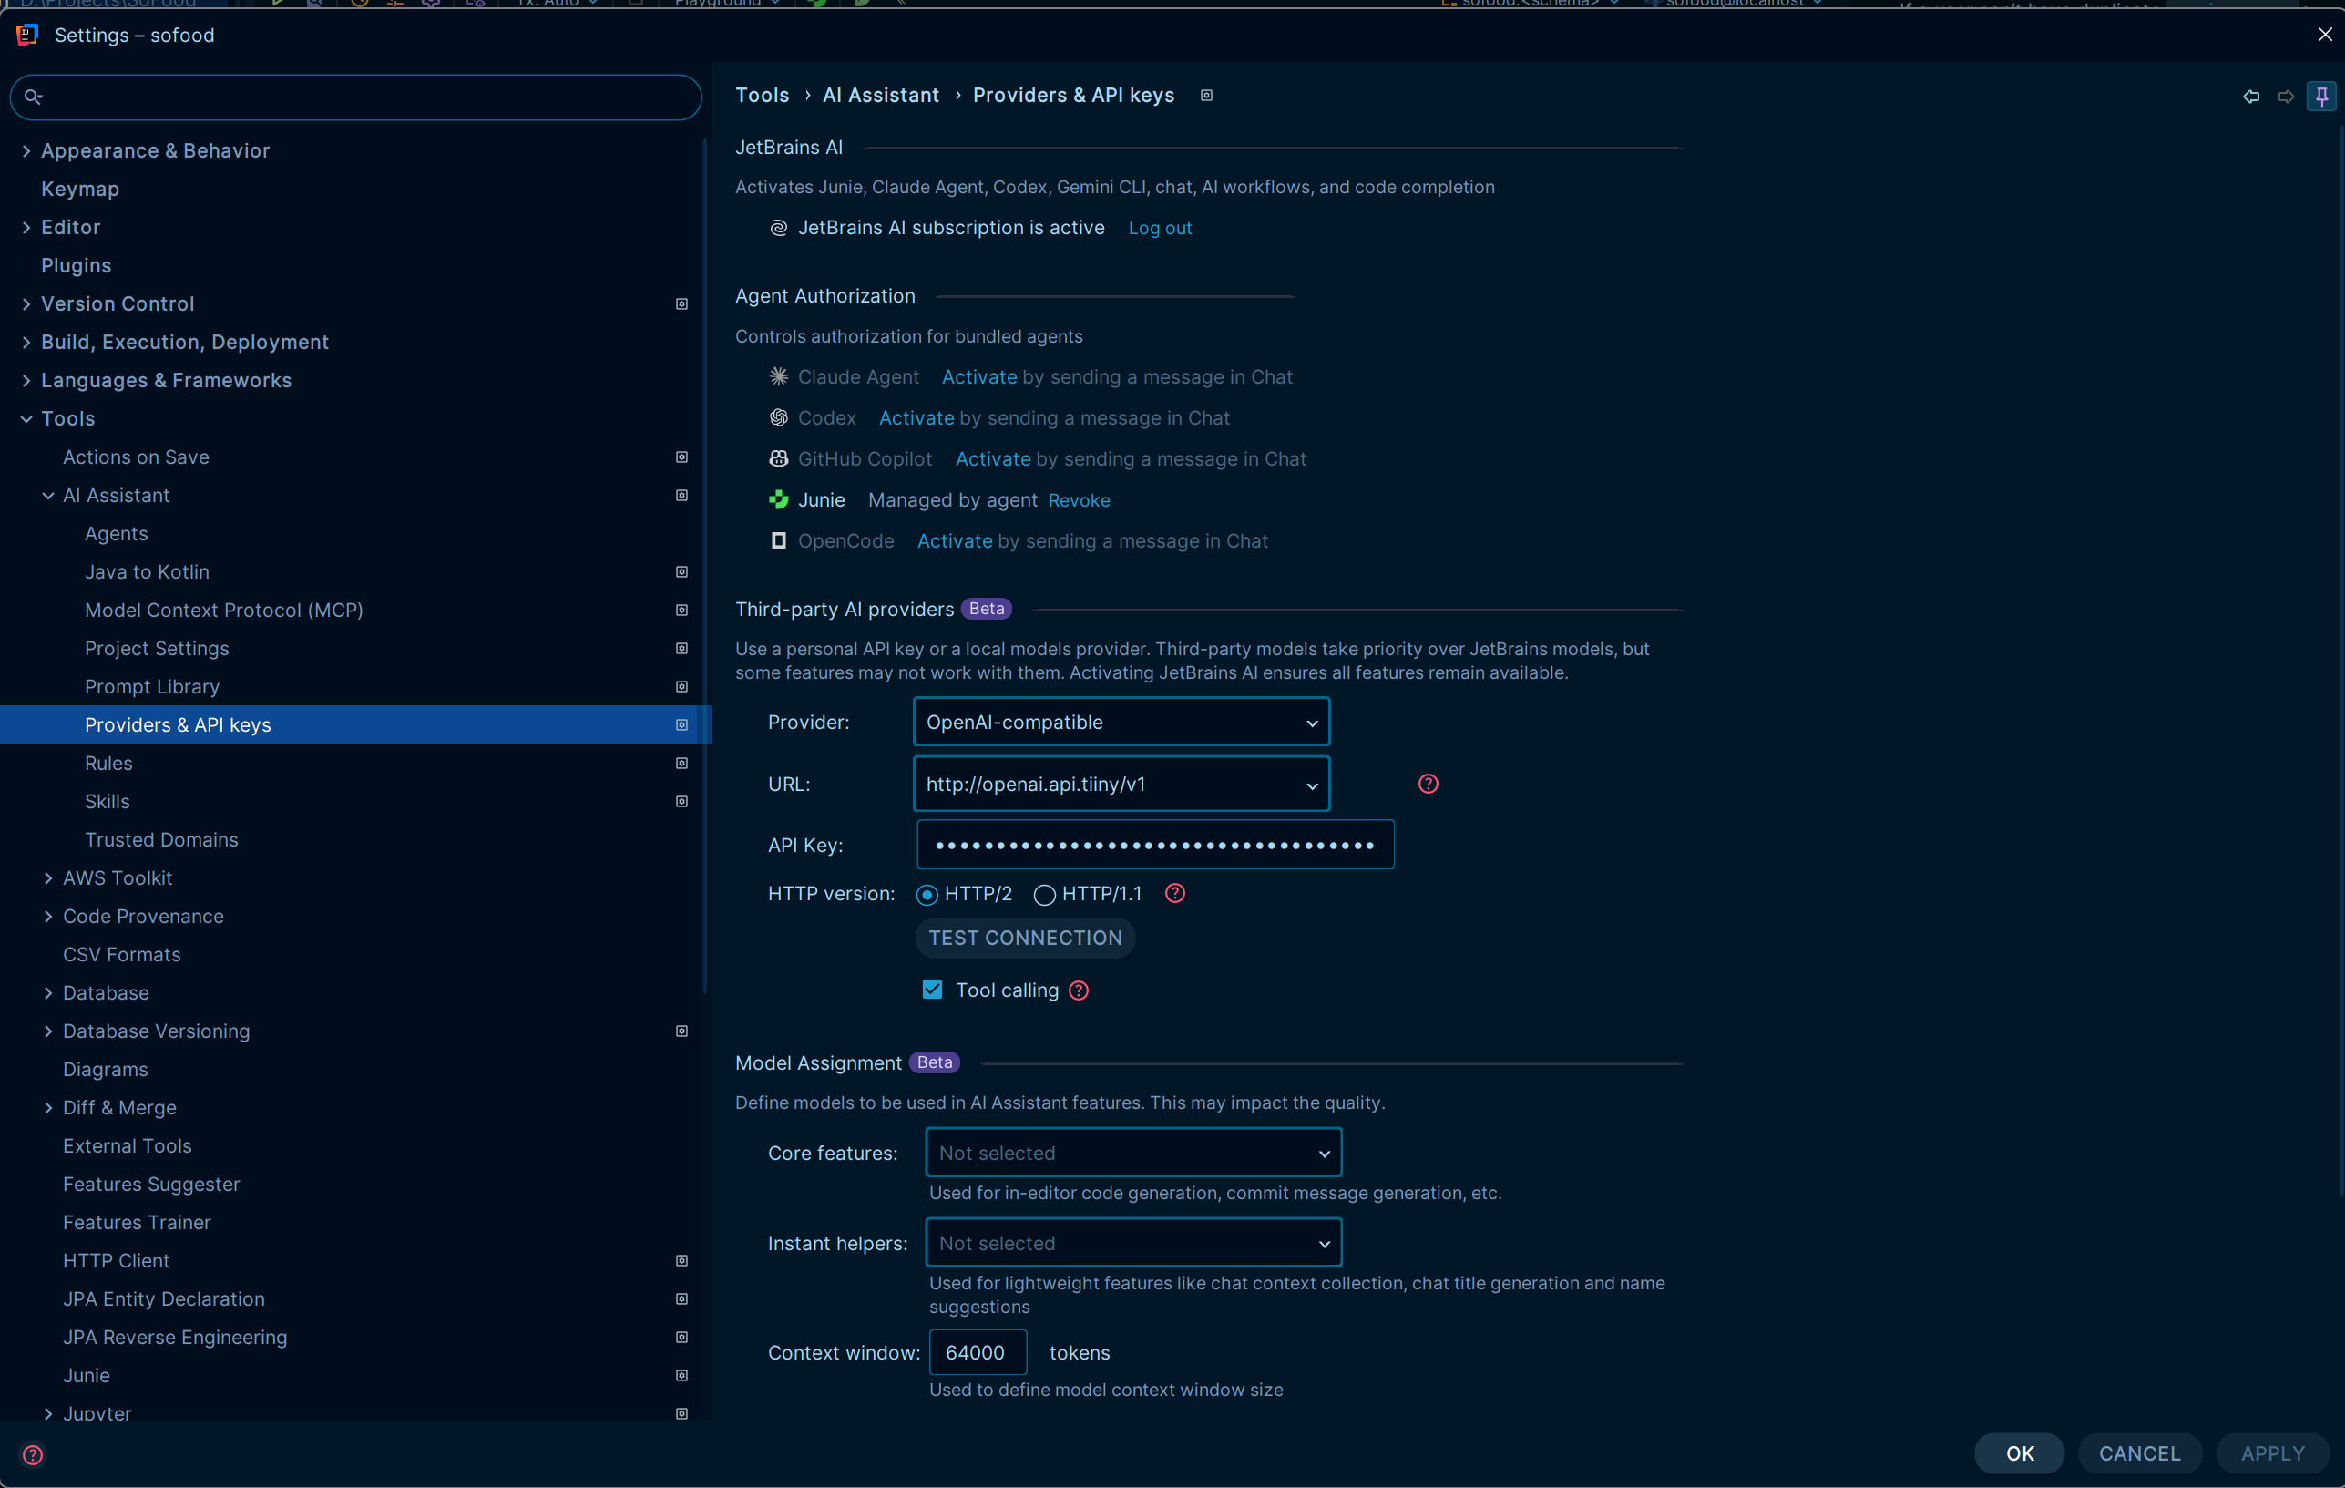Click the help icon next to URL field

(1428, 784)
